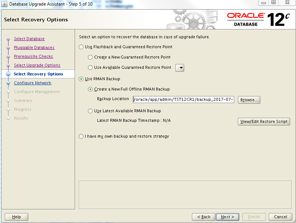Open the available restore point dropdown

click(x=180, y=68)
